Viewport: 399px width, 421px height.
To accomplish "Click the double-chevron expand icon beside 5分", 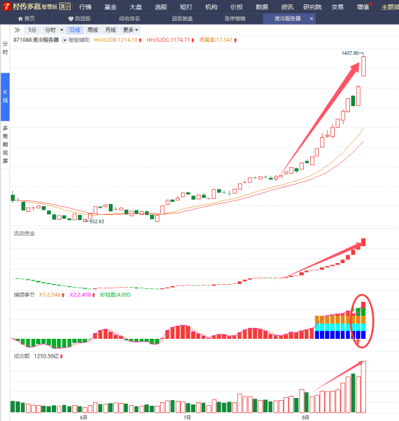I will 17,30.
